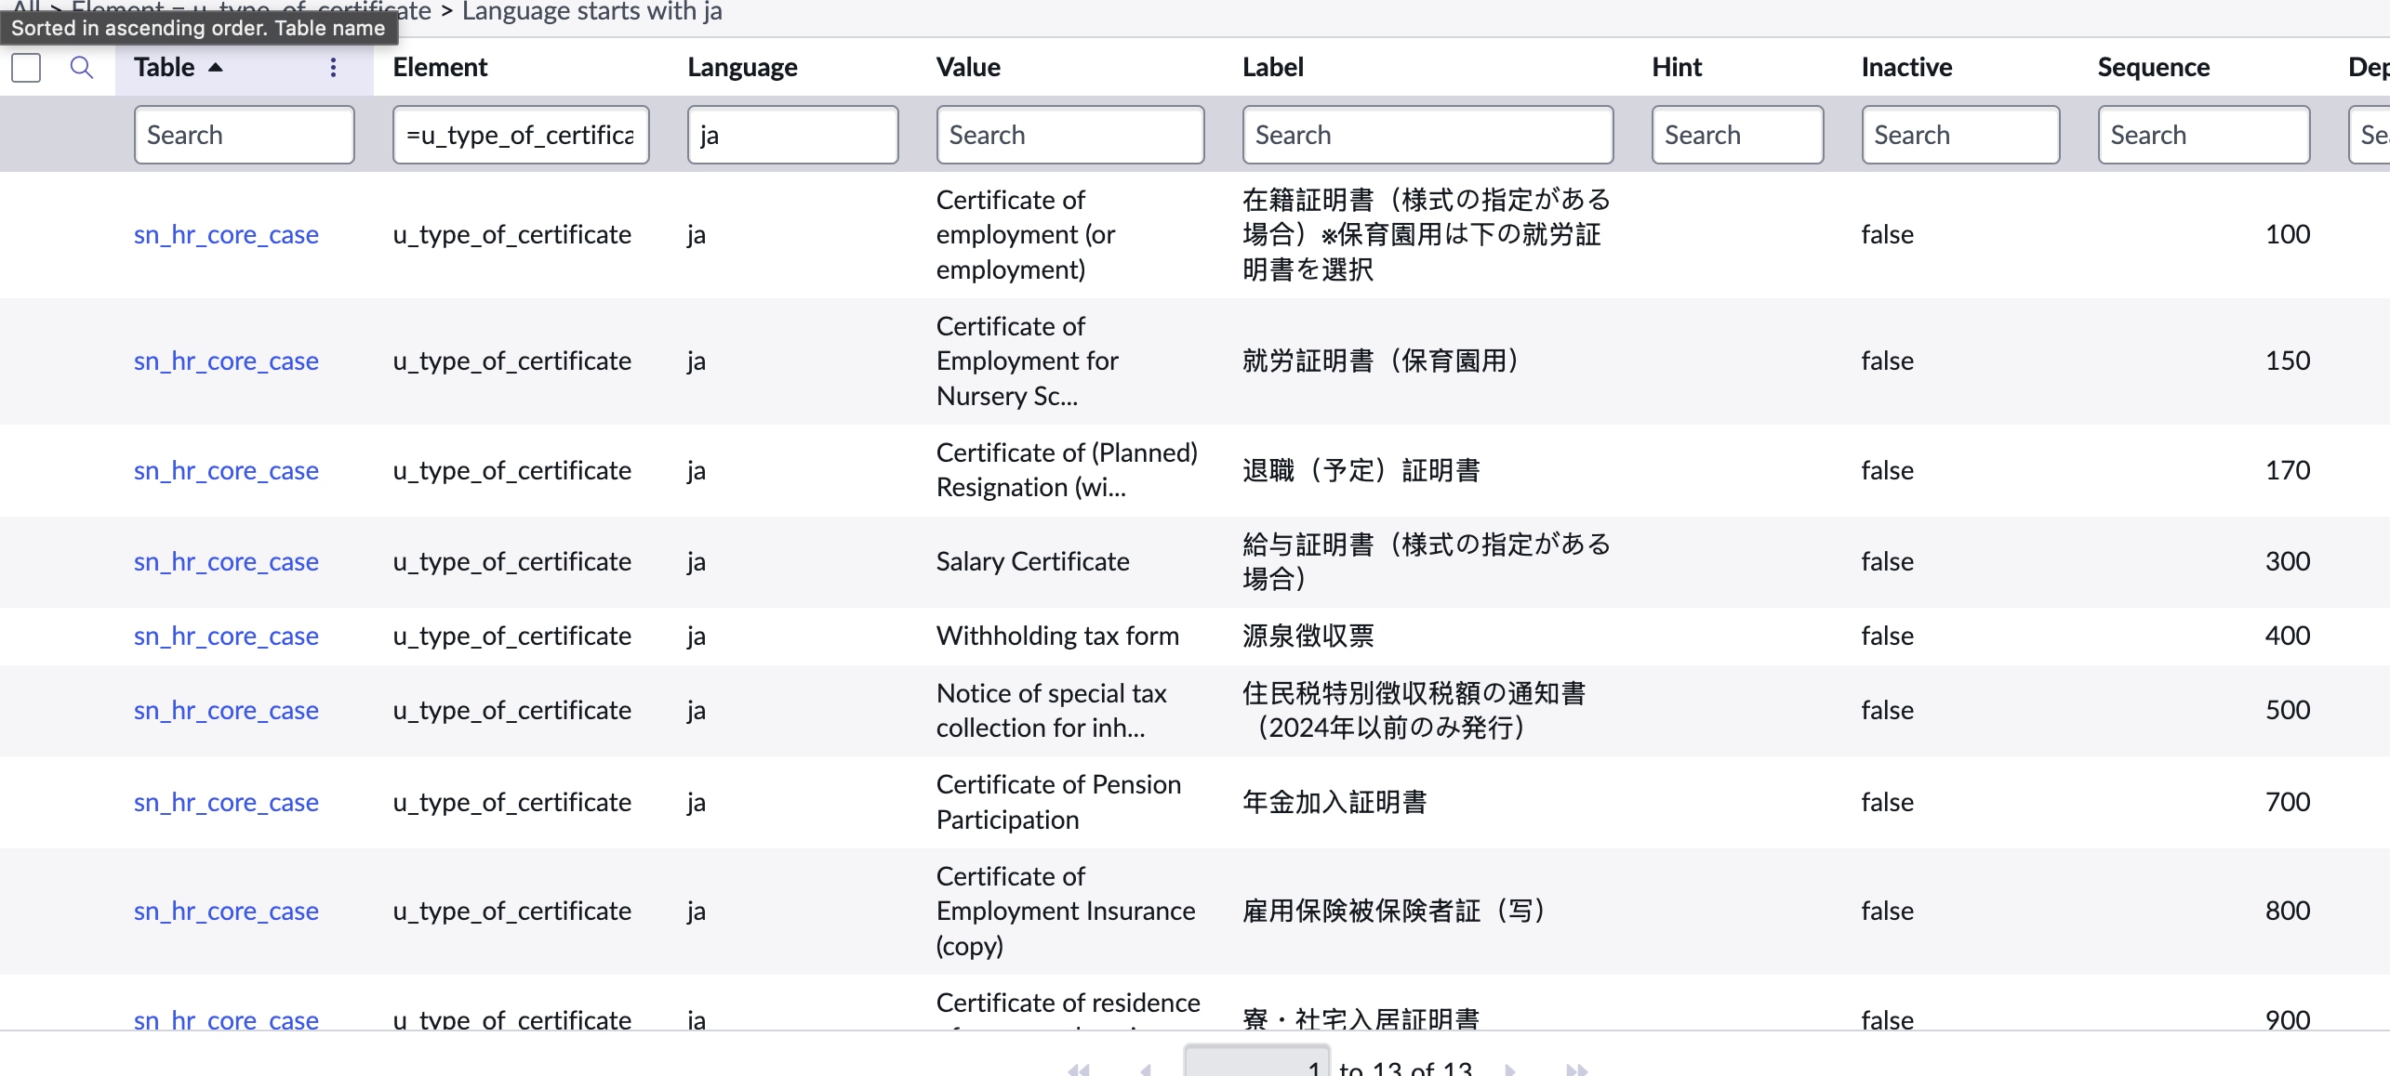Go to the next page
This screenshot has height=1076, width=2390.
(x=1509, y=1069)
